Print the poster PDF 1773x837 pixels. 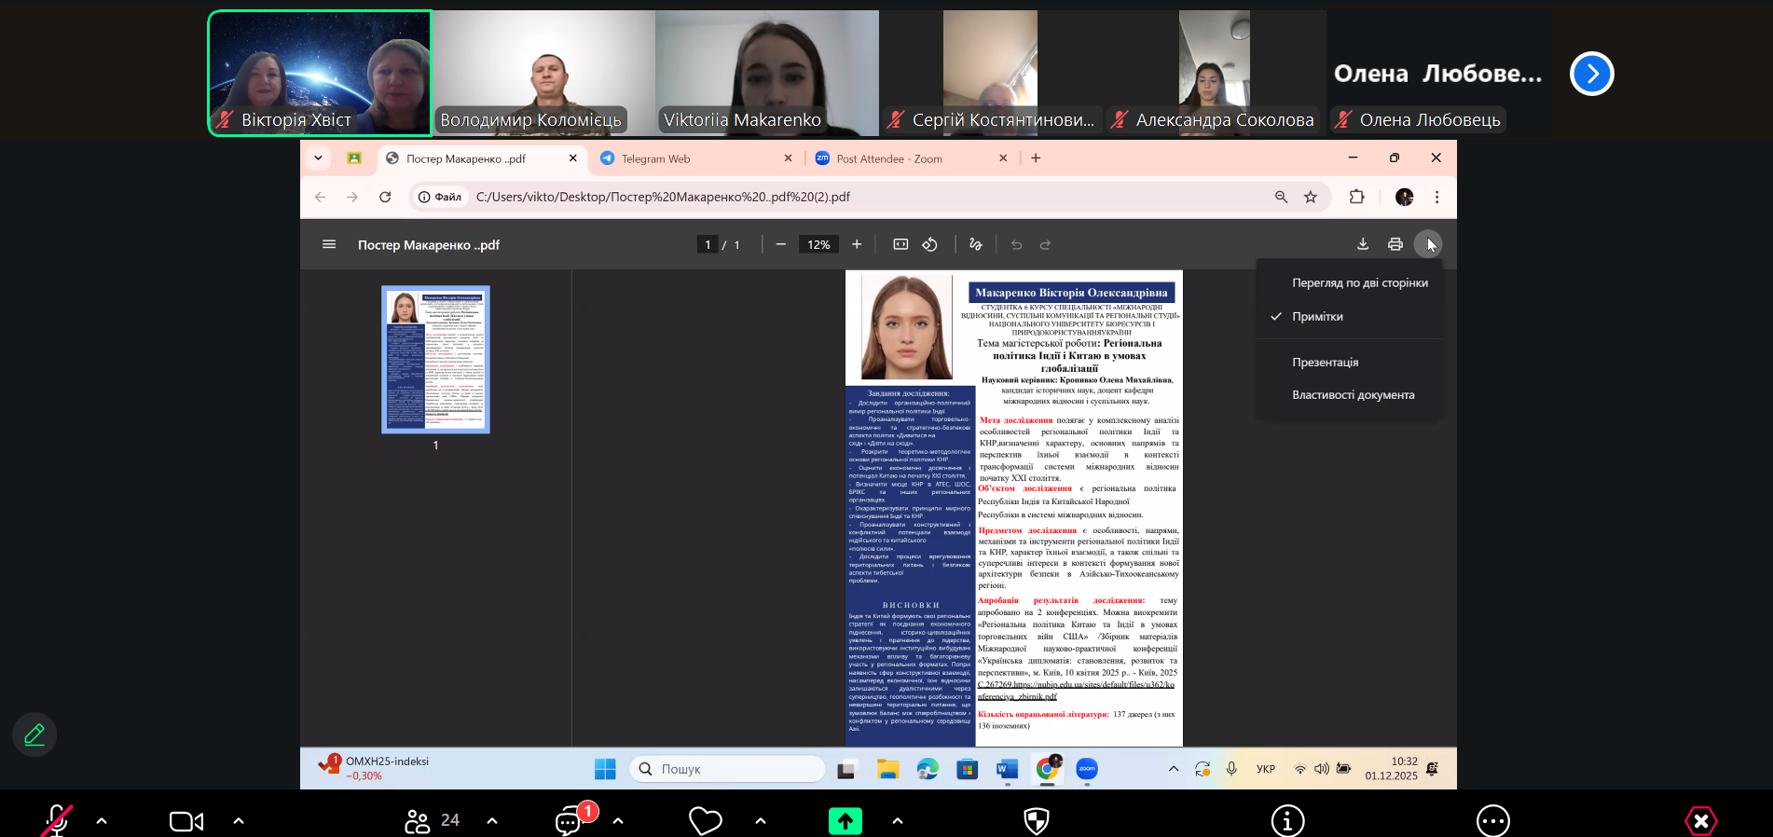click(x=1395, y=244)
